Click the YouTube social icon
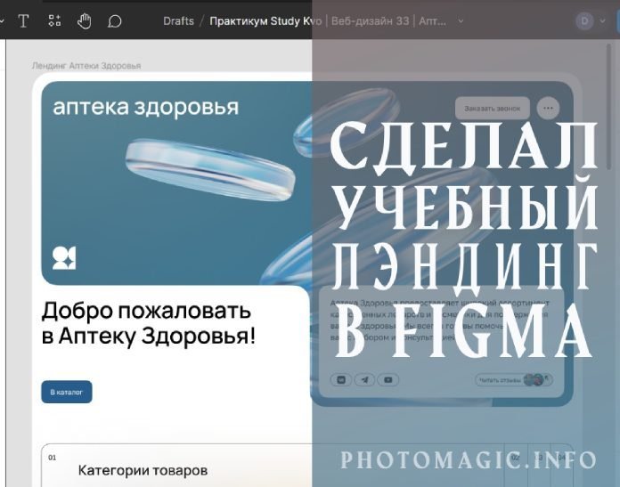Screen dimensions: 620x487 tap(388, 380)
